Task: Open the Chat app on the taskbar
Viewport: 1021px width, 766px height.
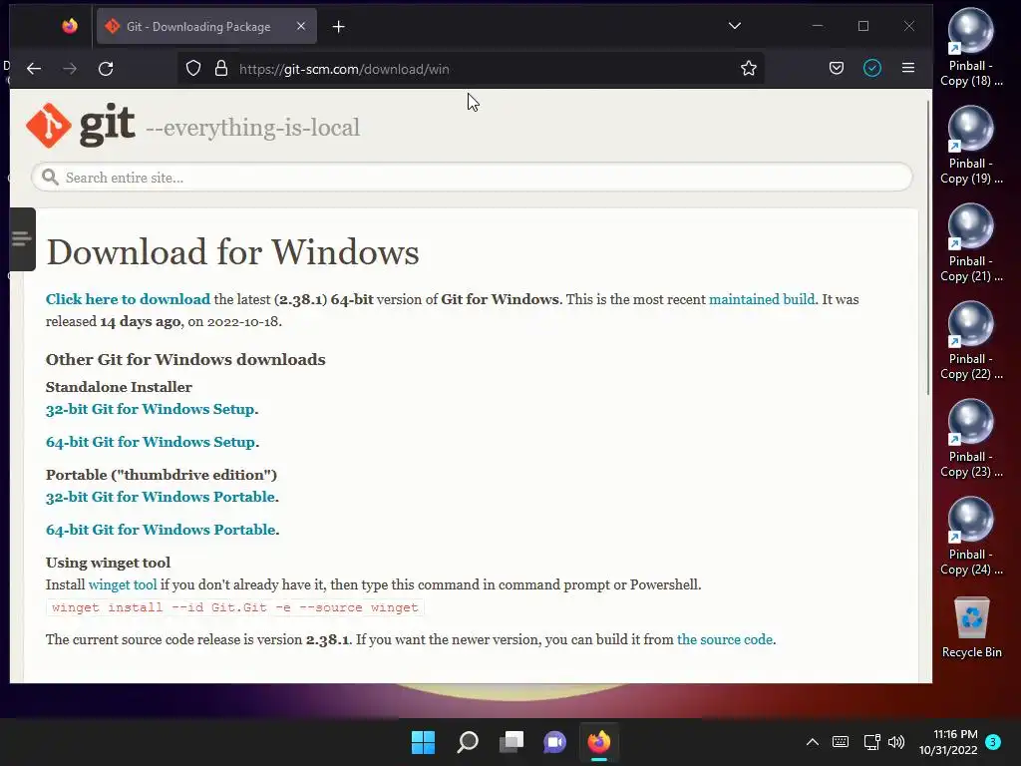Action: click(x=554, y=742)
